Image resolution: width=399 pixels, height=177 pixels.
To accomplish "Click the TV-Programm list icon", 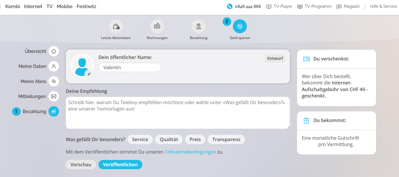I will pyautogui.click(x=300, y=7).
